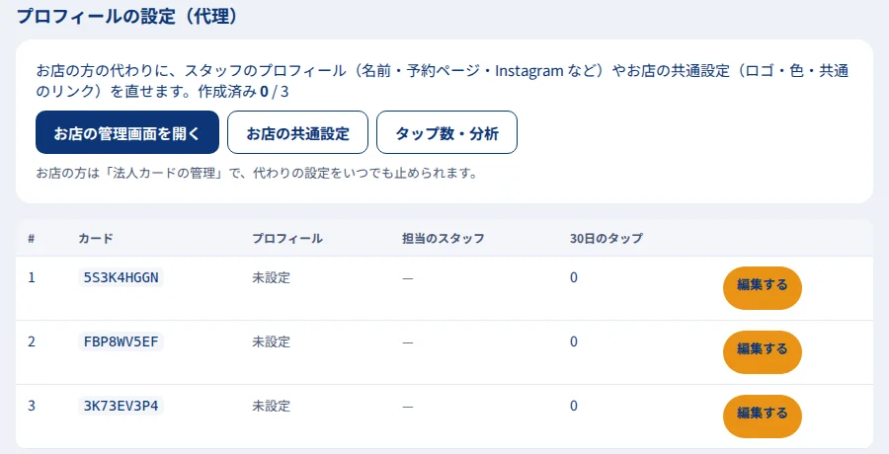Click the カード column header
Viewport: 889px width, 454px height.
click(x=95, y=239)
